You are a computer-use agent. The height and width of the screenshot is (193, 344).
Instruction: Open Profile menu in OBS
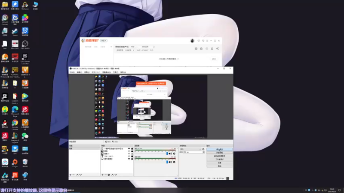point(95,72)
